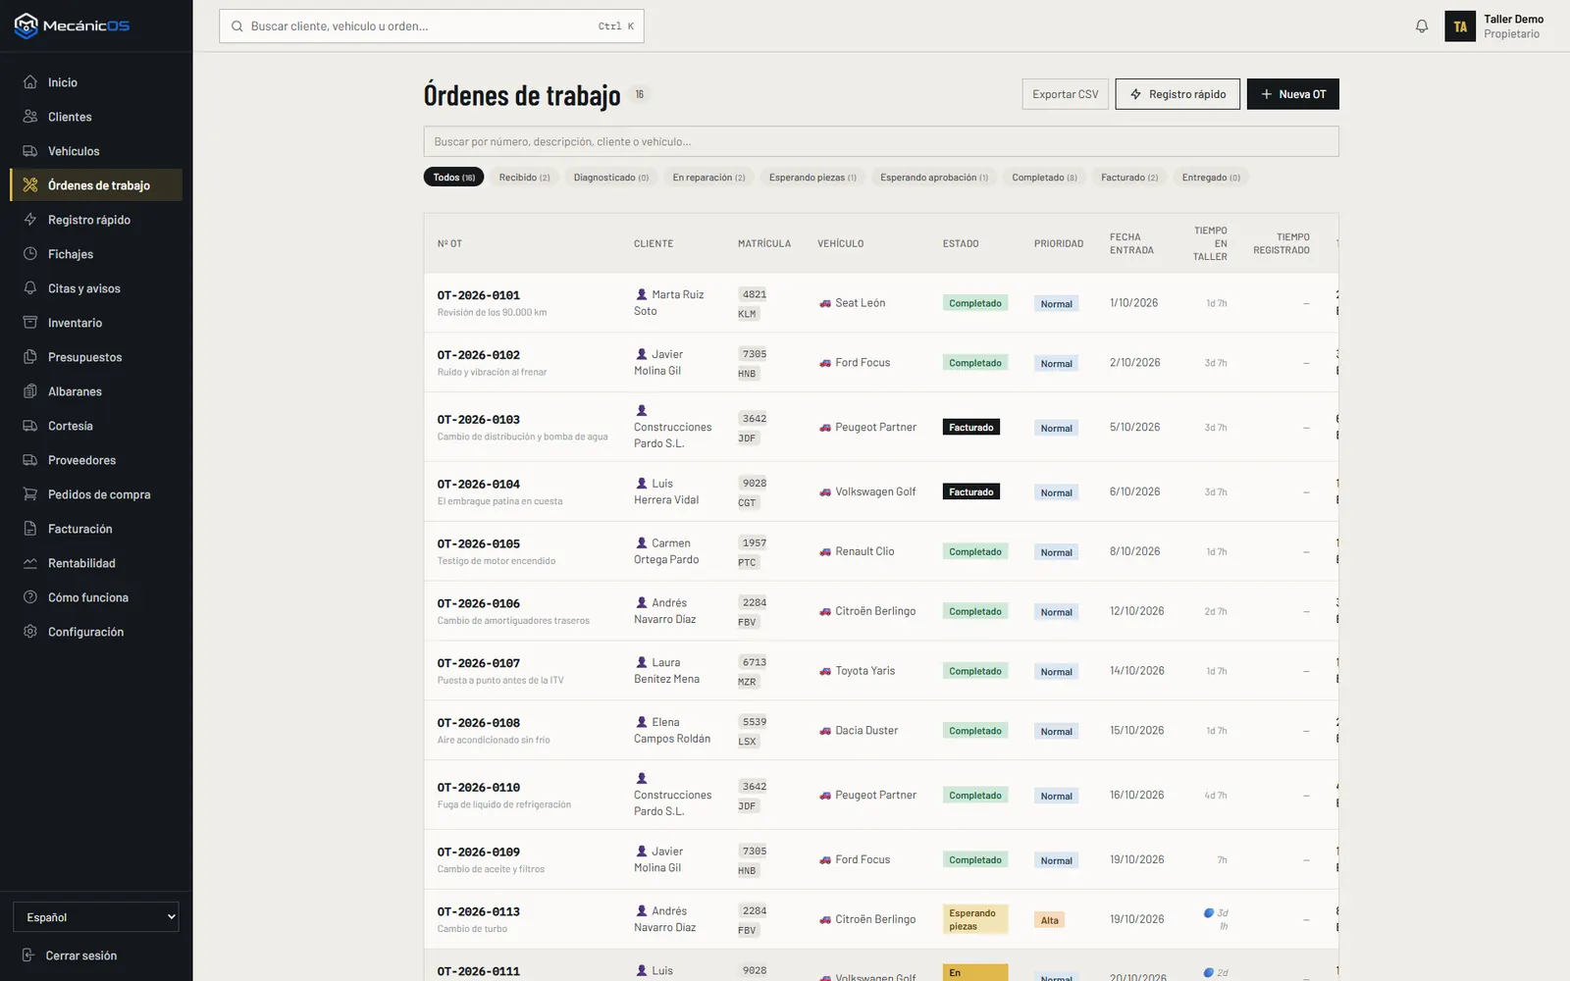This screenshot has width=1570, height=981.
Task: Open Cómo funciona sidebar item
Action: (x=96, y=597)
